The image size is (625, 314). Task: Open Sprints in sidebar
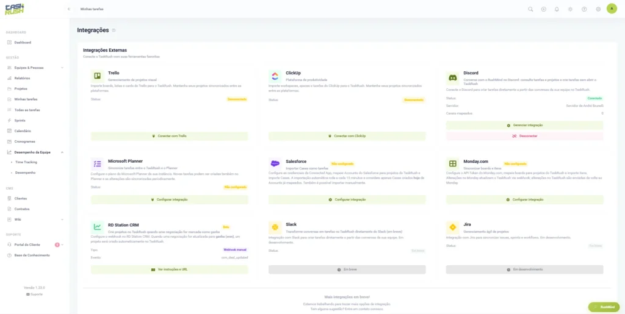pyautogui.click(x=20, y=120)
